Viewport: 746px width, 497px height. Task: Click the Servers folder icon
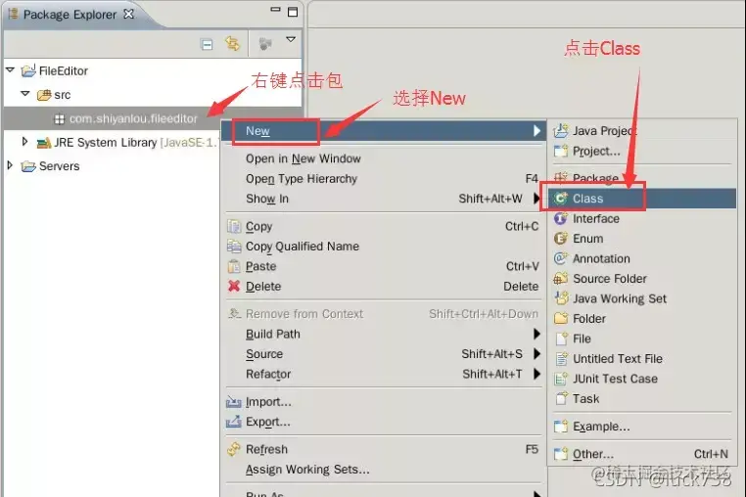28,166
